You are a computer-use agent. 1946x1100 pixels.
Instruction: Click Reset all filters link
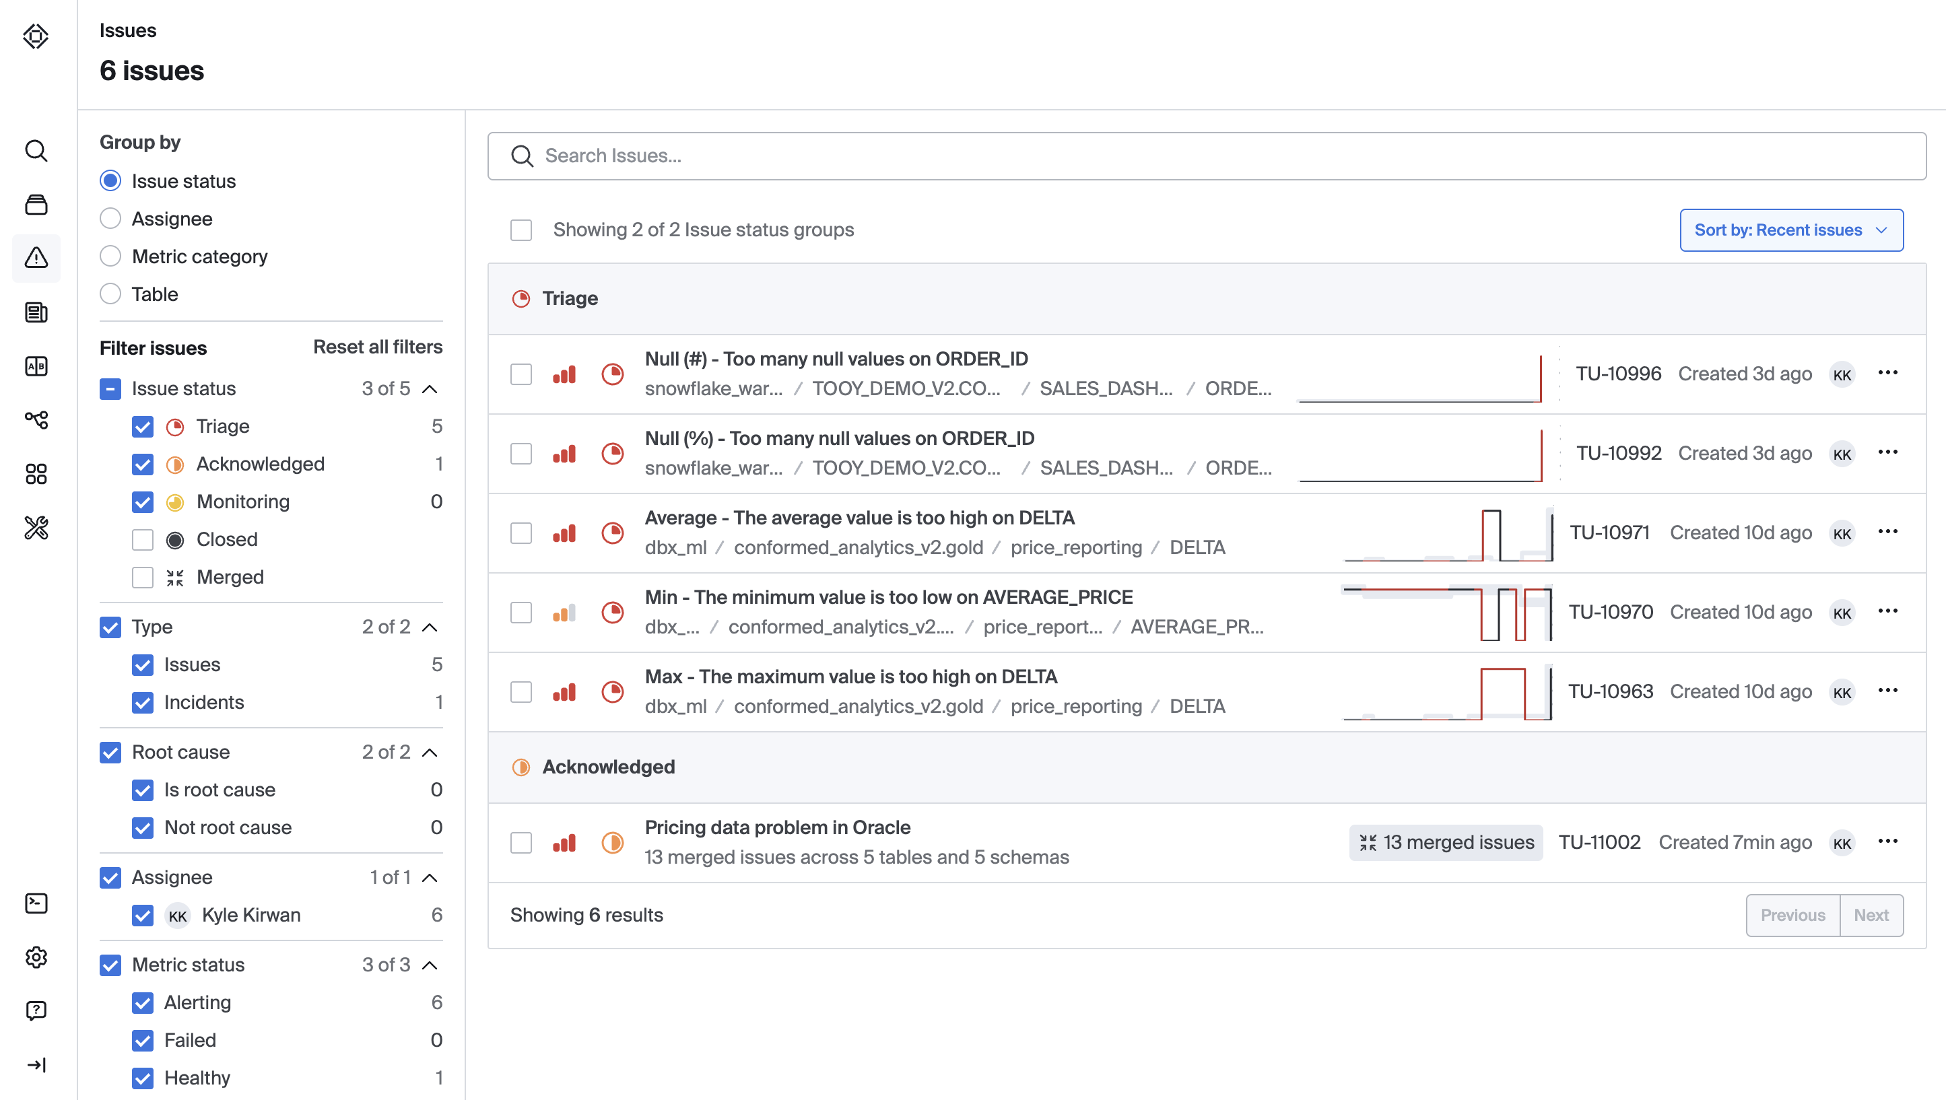[x=378, y=347]
